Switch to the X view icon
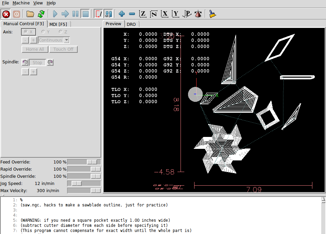Screen dimensions: 326x234 (x=165, y=14)
